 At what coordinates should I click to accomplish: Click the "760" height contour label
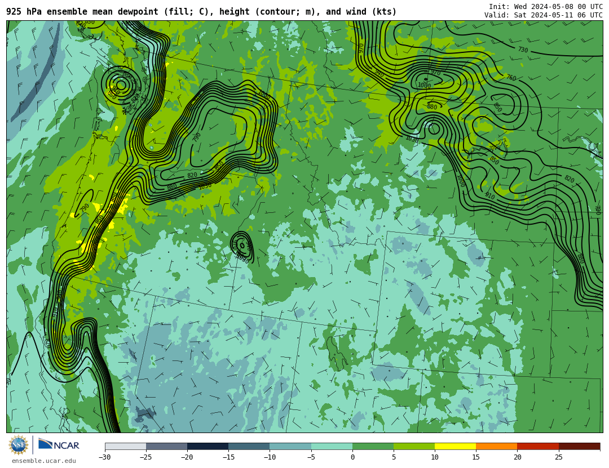tap(511, 78)
